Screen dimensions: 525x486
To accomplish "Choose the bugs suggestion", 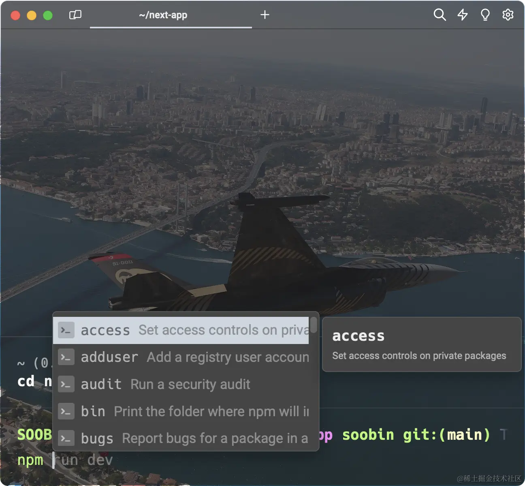I will [181, 438].
